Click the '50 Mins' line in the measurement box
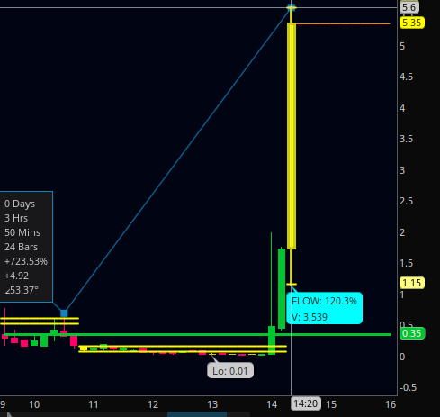440x417 pixels. (22, 232)
